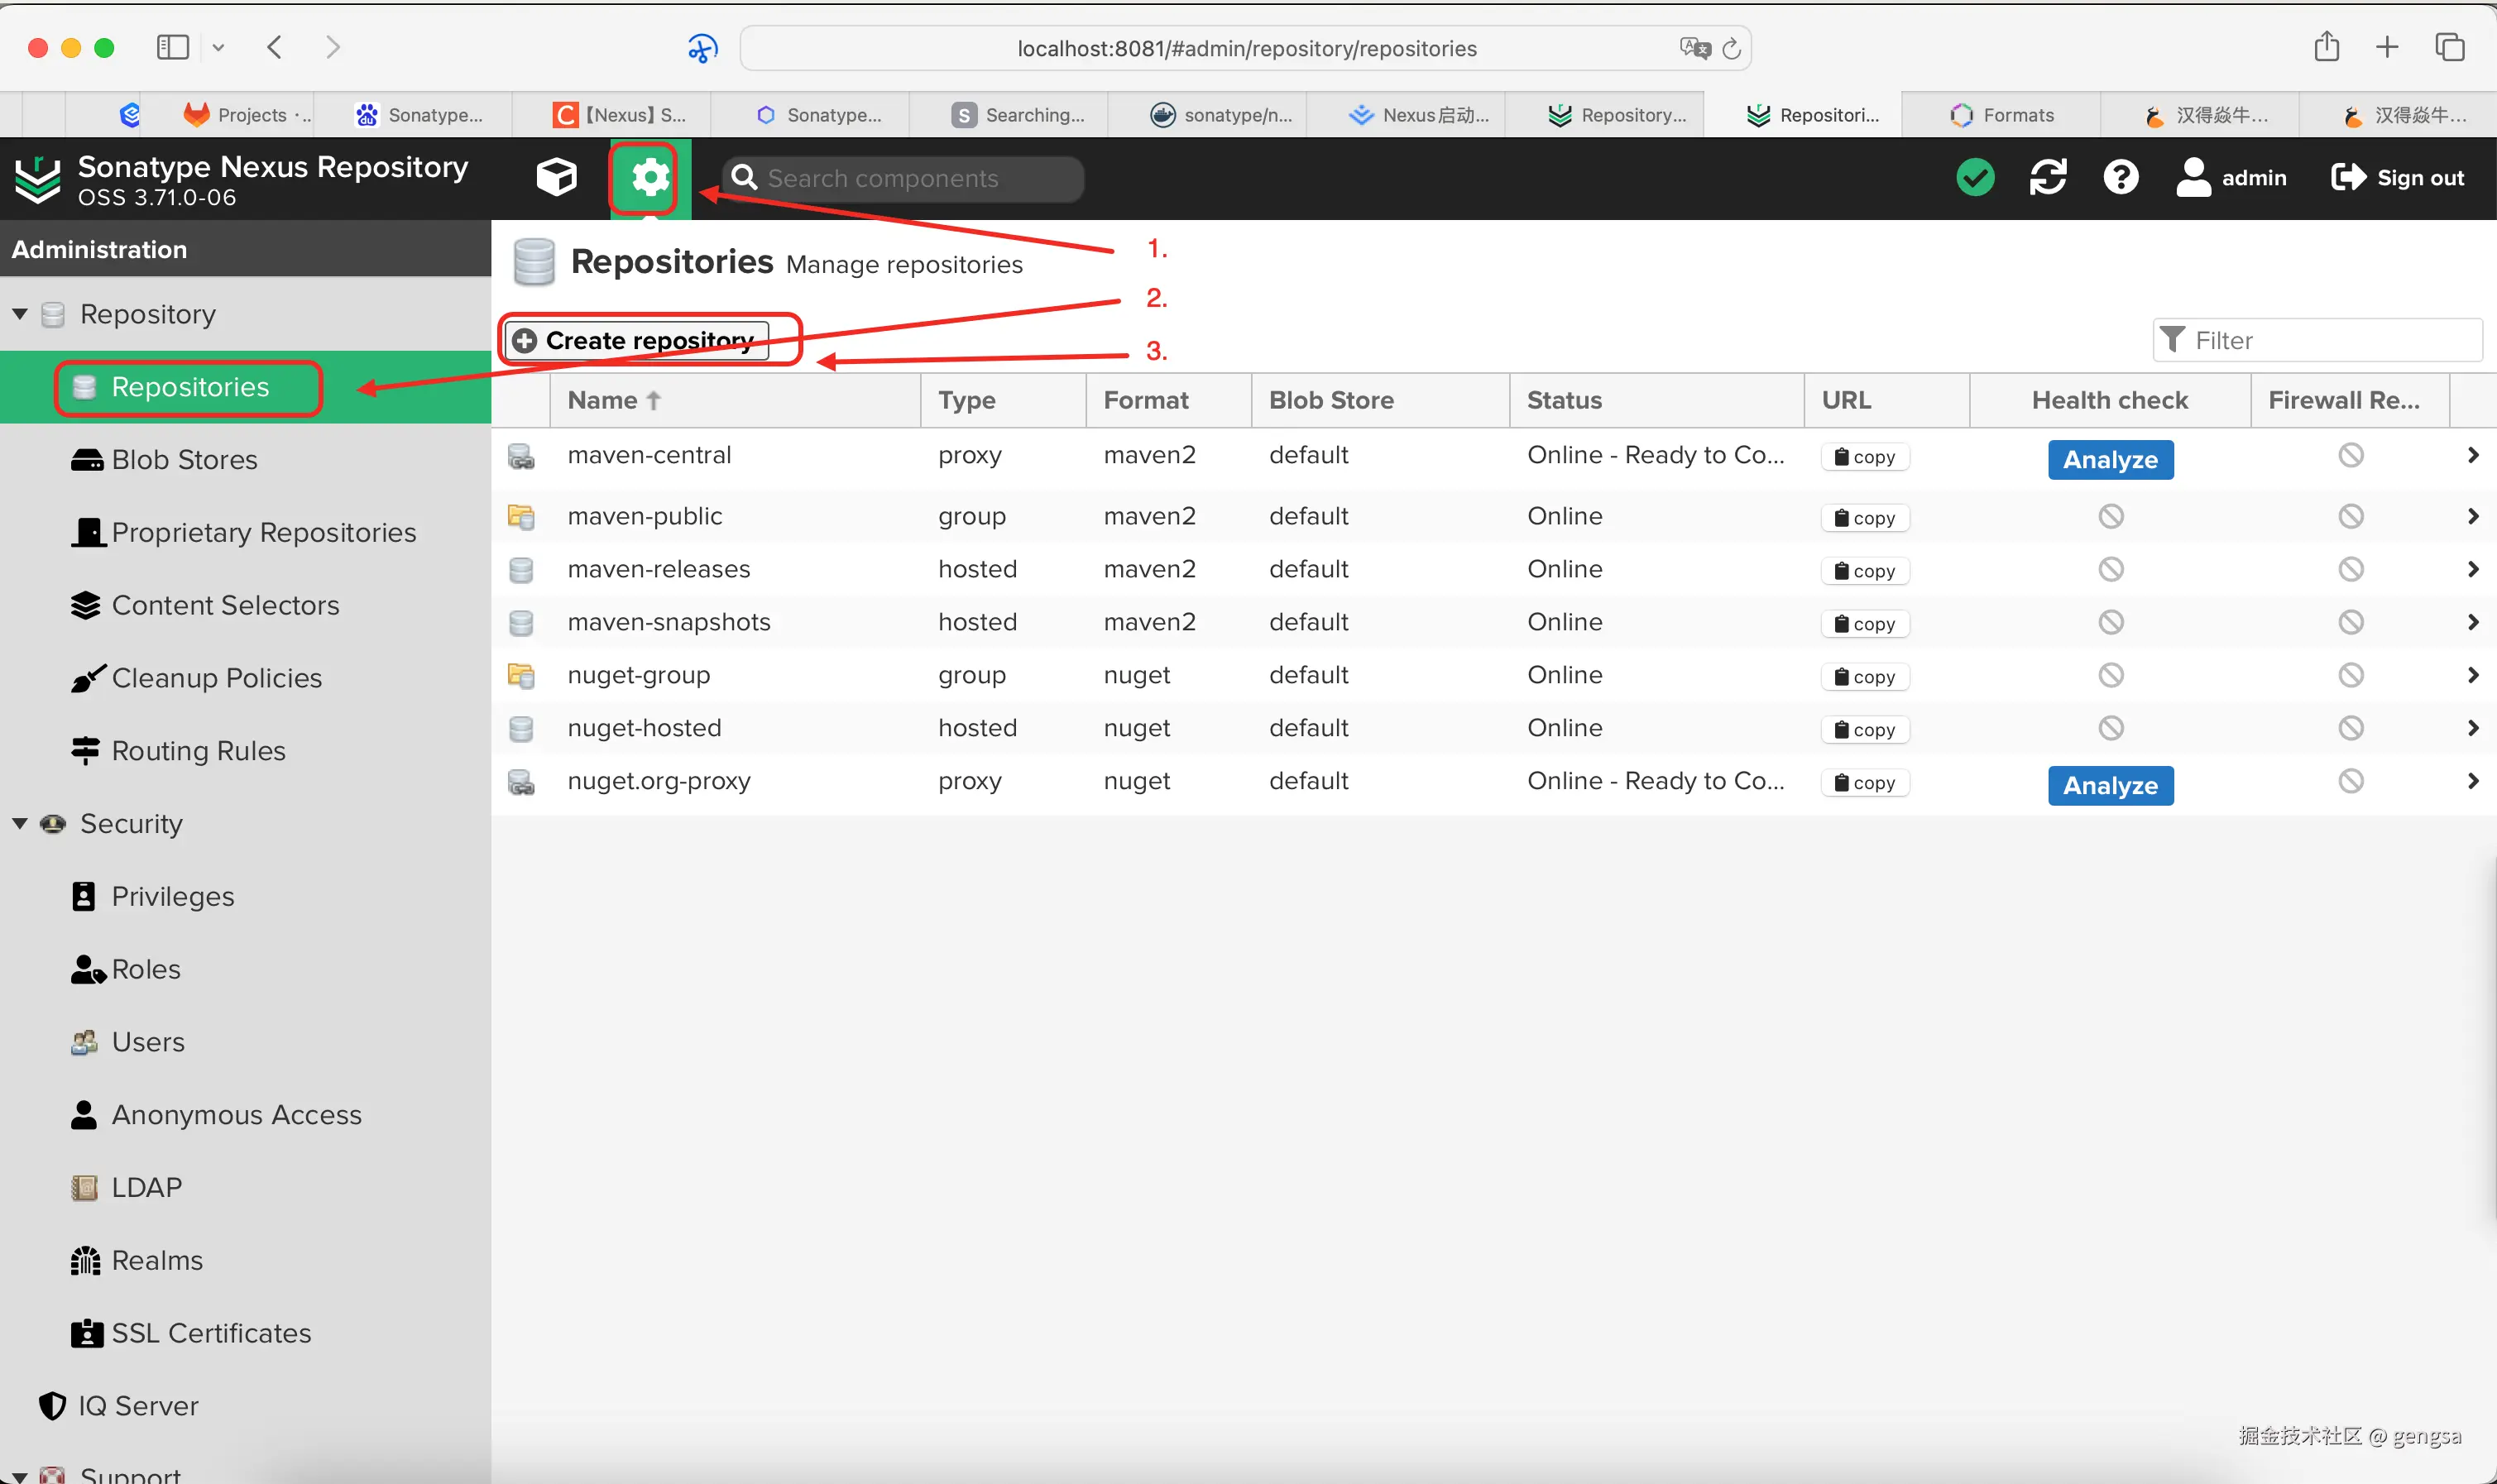Image resolution: width=2497 pixels, height=1484 pixels.
Task: Open the help question mark icon
Action: [2120, 177]
